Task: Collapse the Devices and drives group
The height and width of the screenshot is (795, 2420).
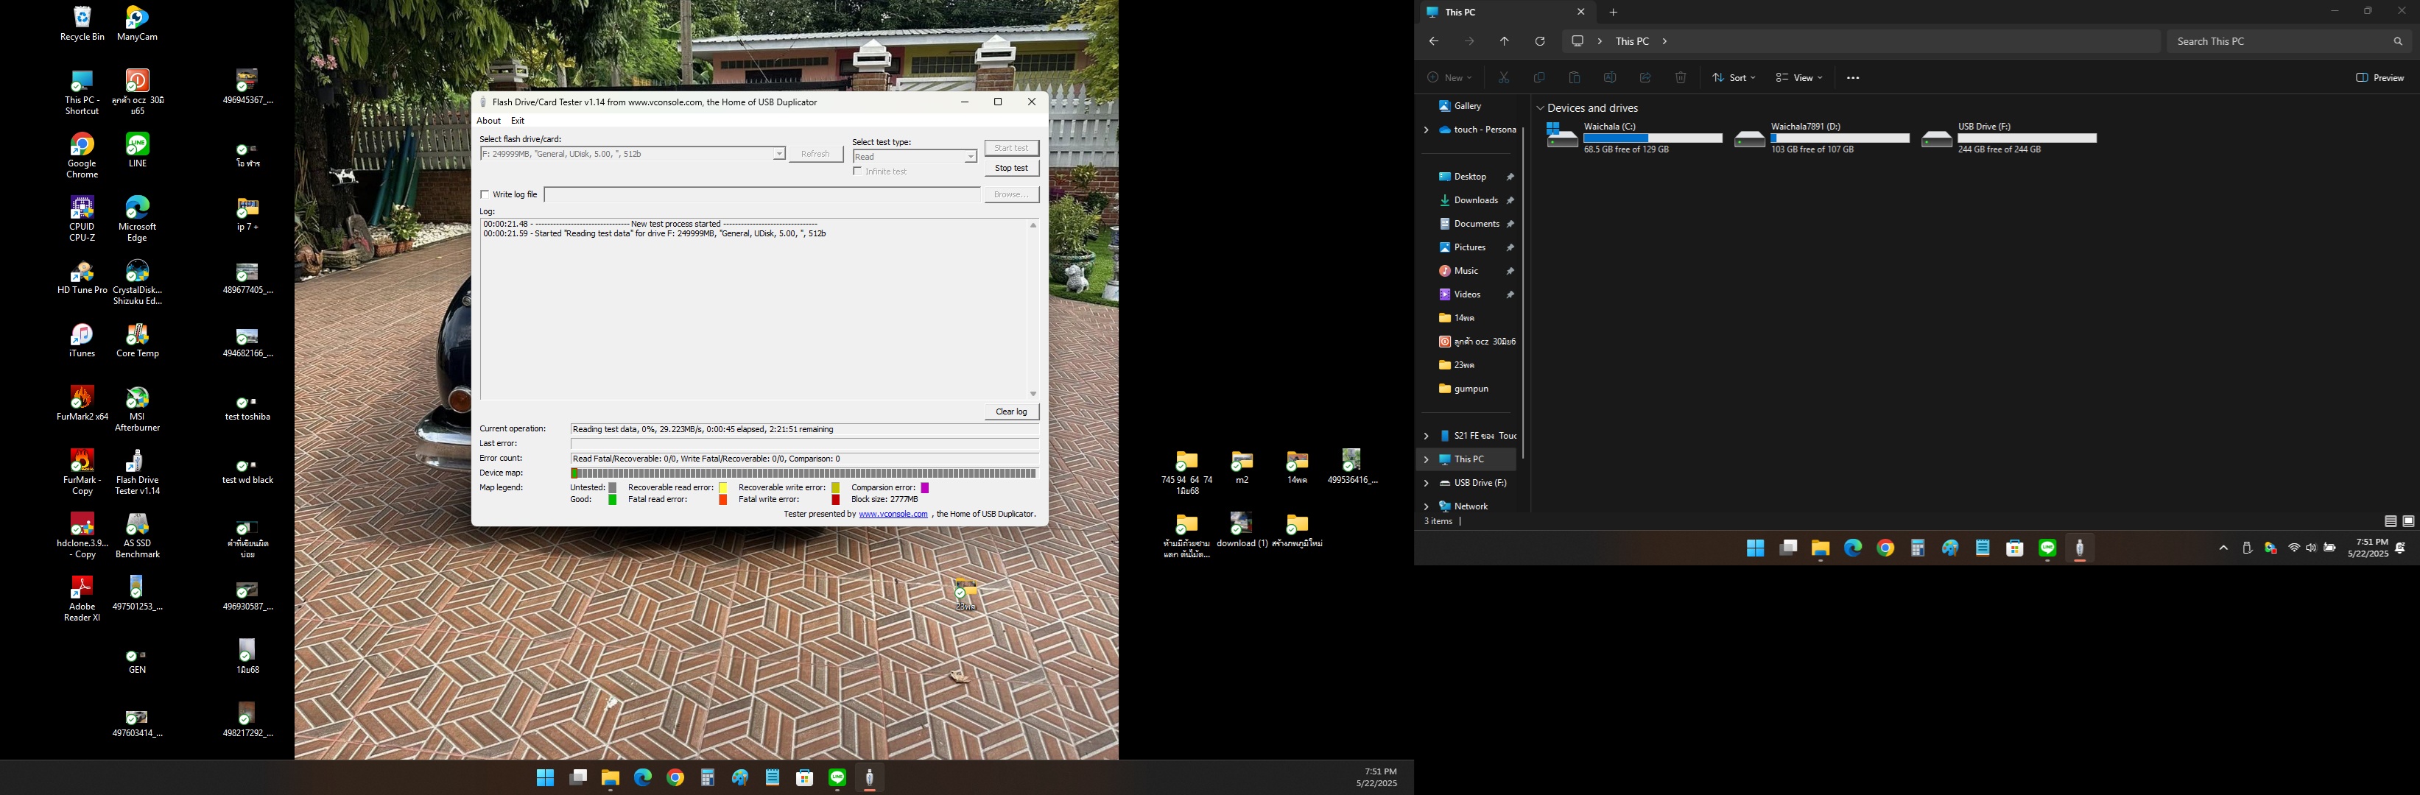Action: pyautogui.click(x=1541, y=108)
